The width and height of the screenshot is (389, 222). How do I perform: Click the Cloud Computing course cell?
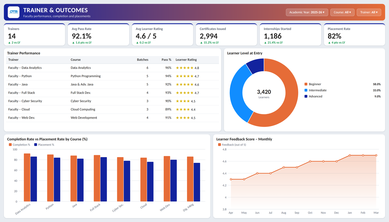coord(83,109)
